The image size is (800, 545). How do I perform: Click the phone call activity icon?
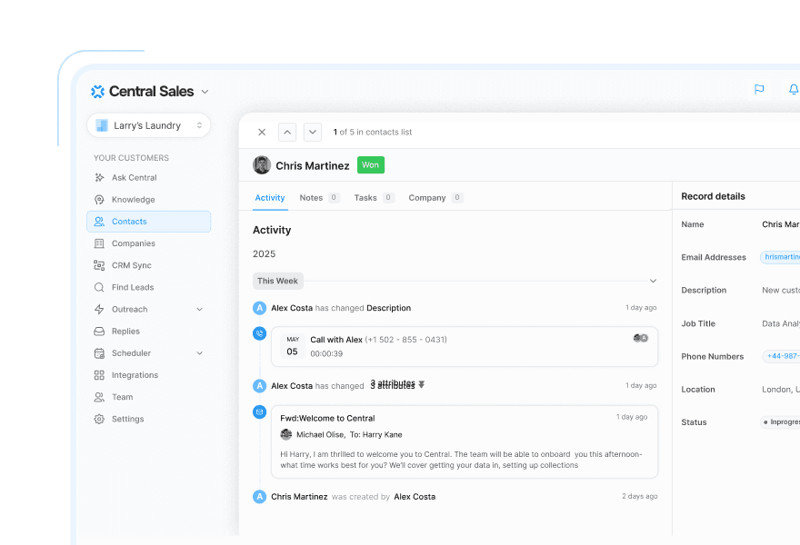coord(260,333)
